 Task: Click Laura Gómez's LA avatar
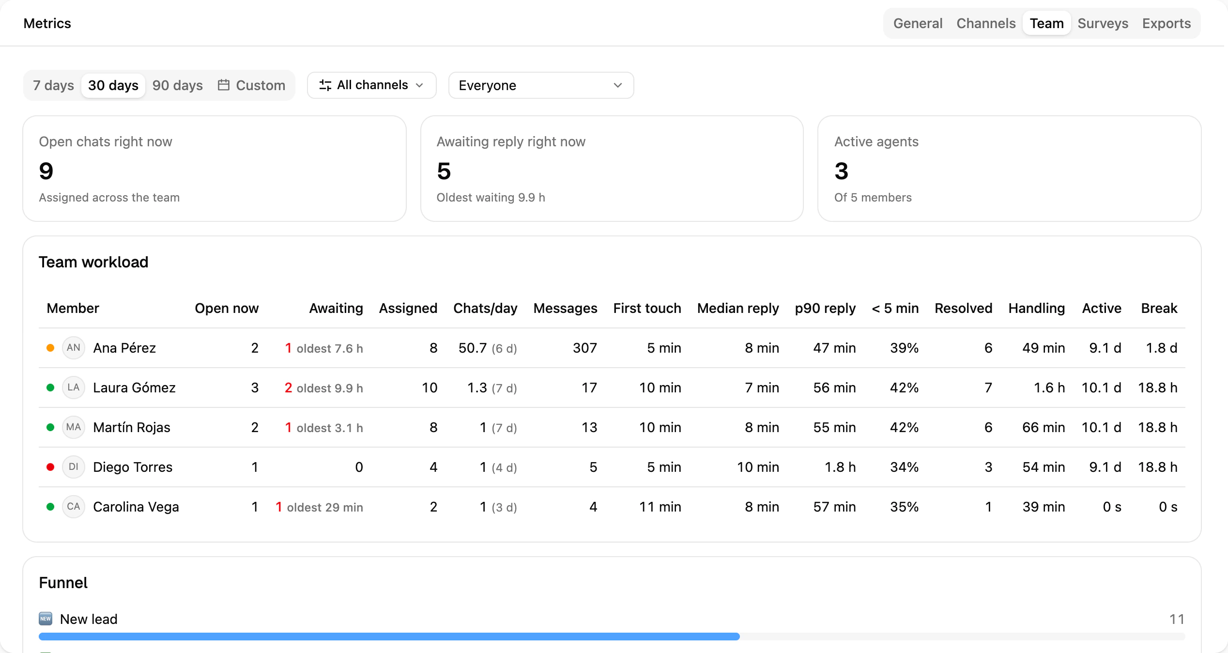(x=74, y=388)
